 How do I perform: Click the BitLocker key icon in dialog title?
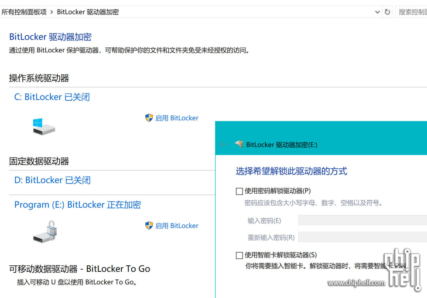[239, 144]
